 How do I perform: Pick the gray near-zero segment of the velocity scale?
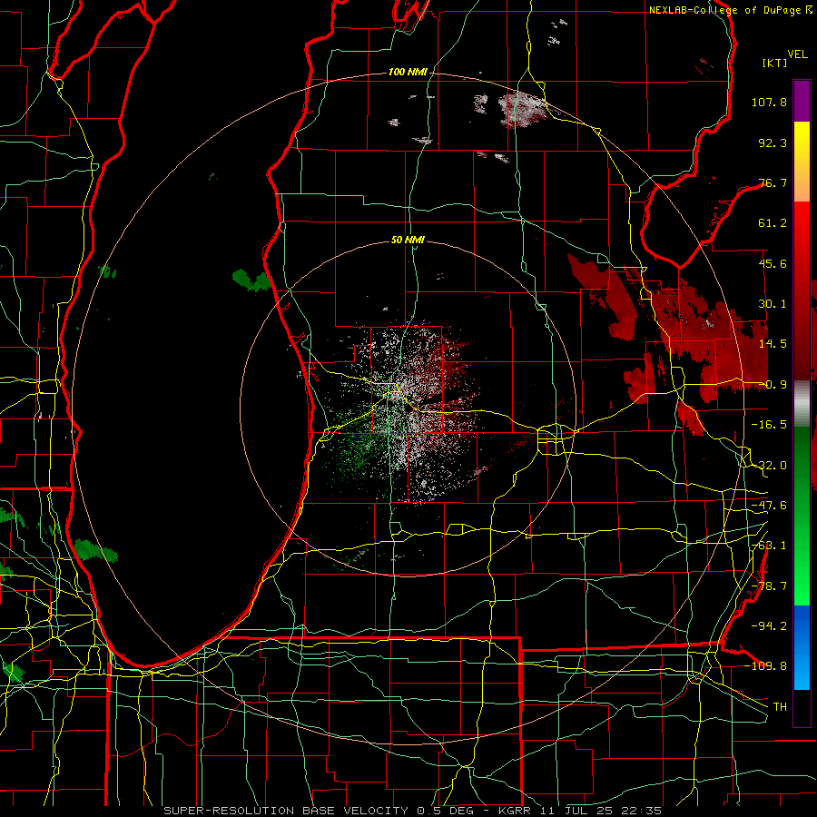[802, 404]
